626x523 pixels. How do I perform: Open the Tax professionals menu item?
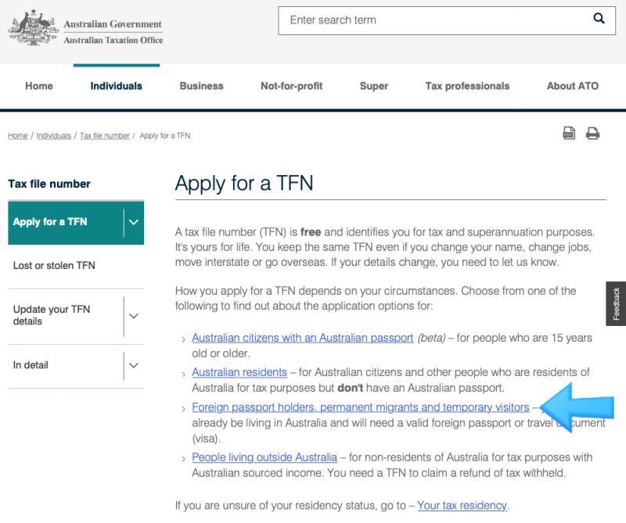point(467,86)
